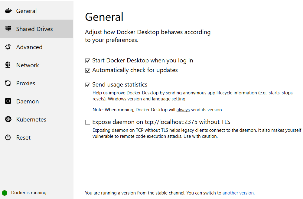The image size is (303, 199).
Task: Click the Kubernetes wheel icon
Action: tap(8, 119)
